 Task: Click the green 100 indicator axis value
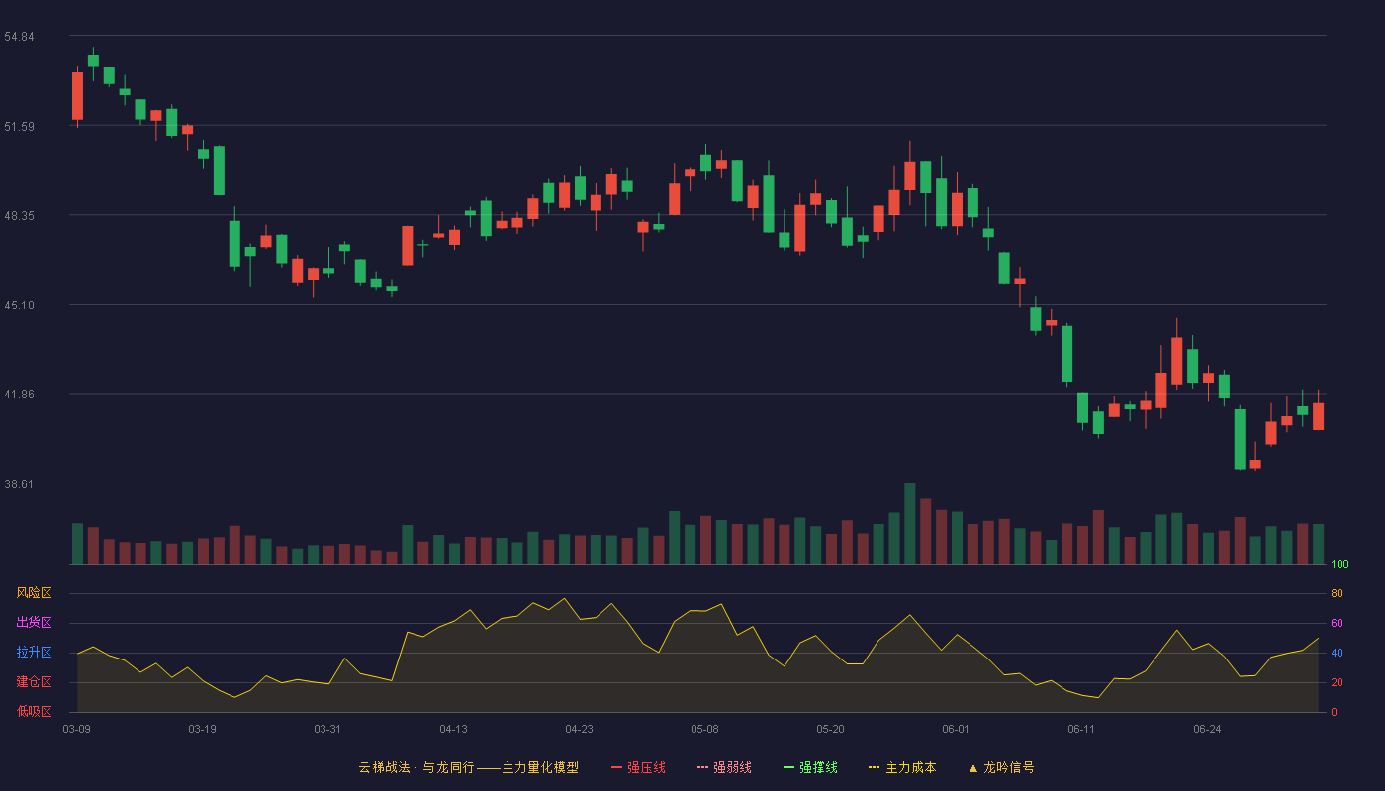1339,565
